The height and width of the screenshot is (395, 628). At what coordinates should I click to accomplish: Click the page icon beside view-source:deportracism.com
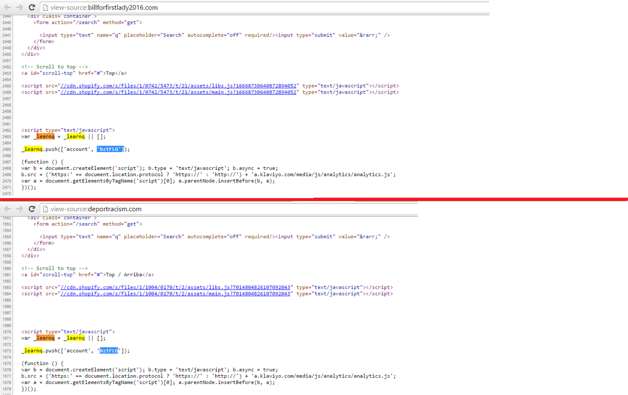(46, 209)
